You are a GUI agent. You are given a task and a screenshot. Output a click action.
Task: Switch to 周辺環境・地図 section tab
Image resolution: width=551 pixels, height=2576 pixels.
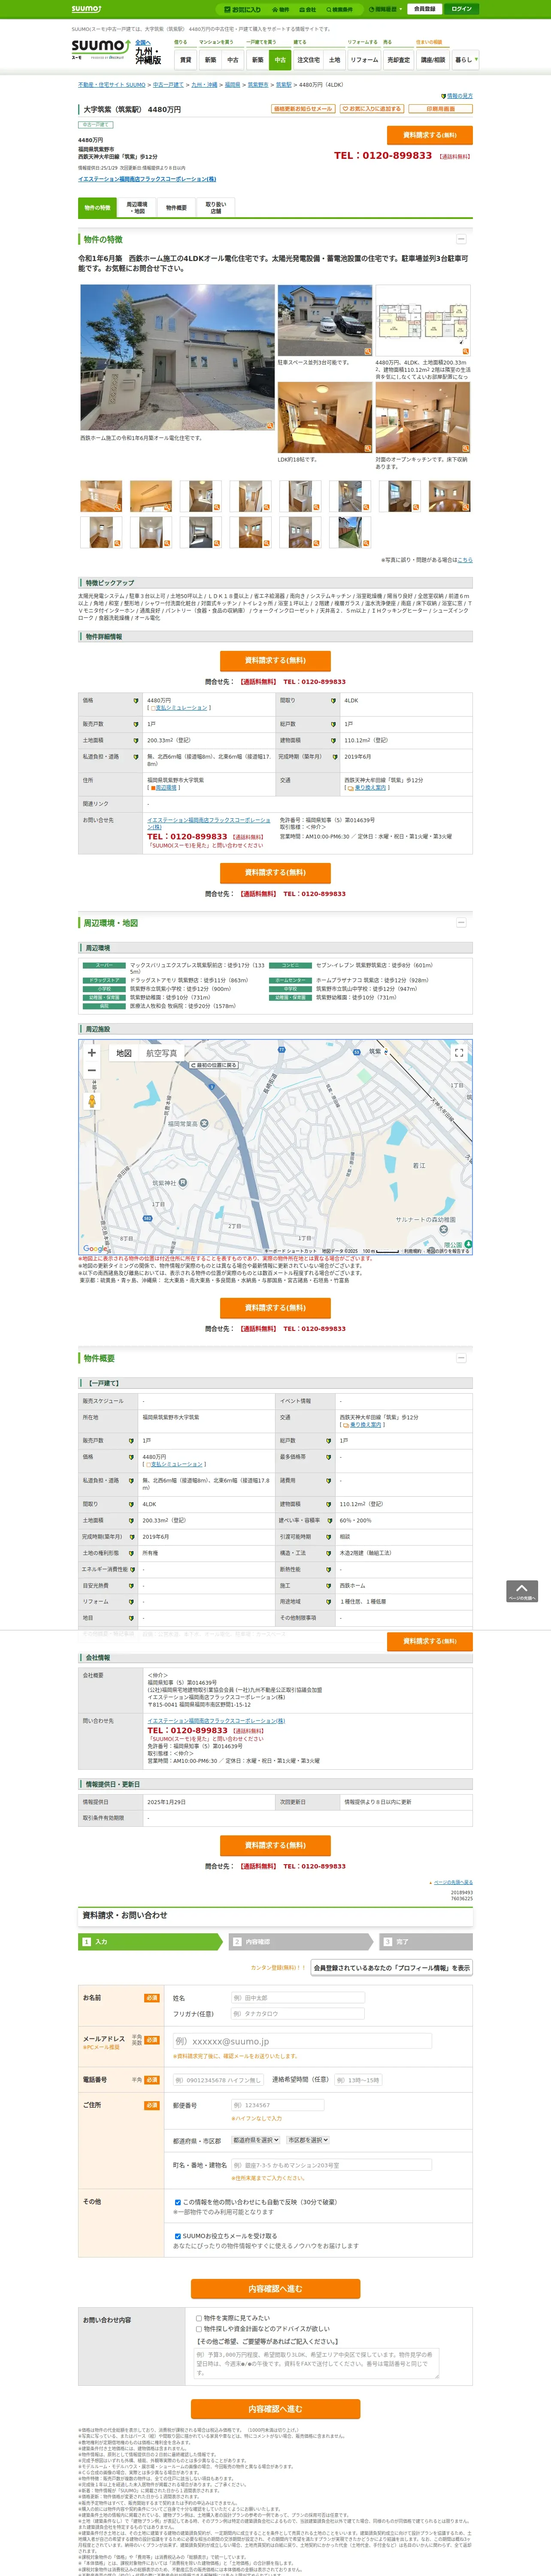[x=137, y=208]
